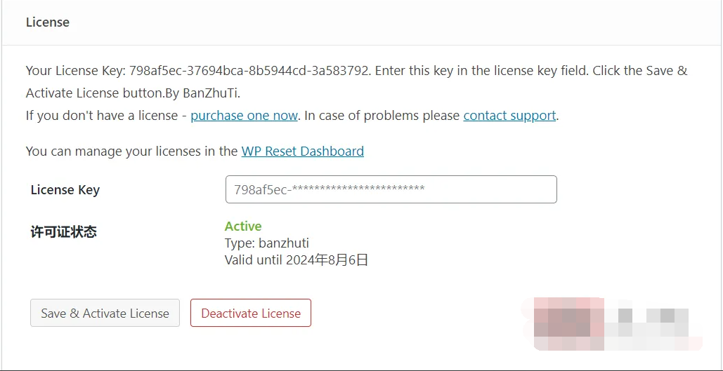Click the Save & Activate License button
723x371 pixels.
point(105,313)
